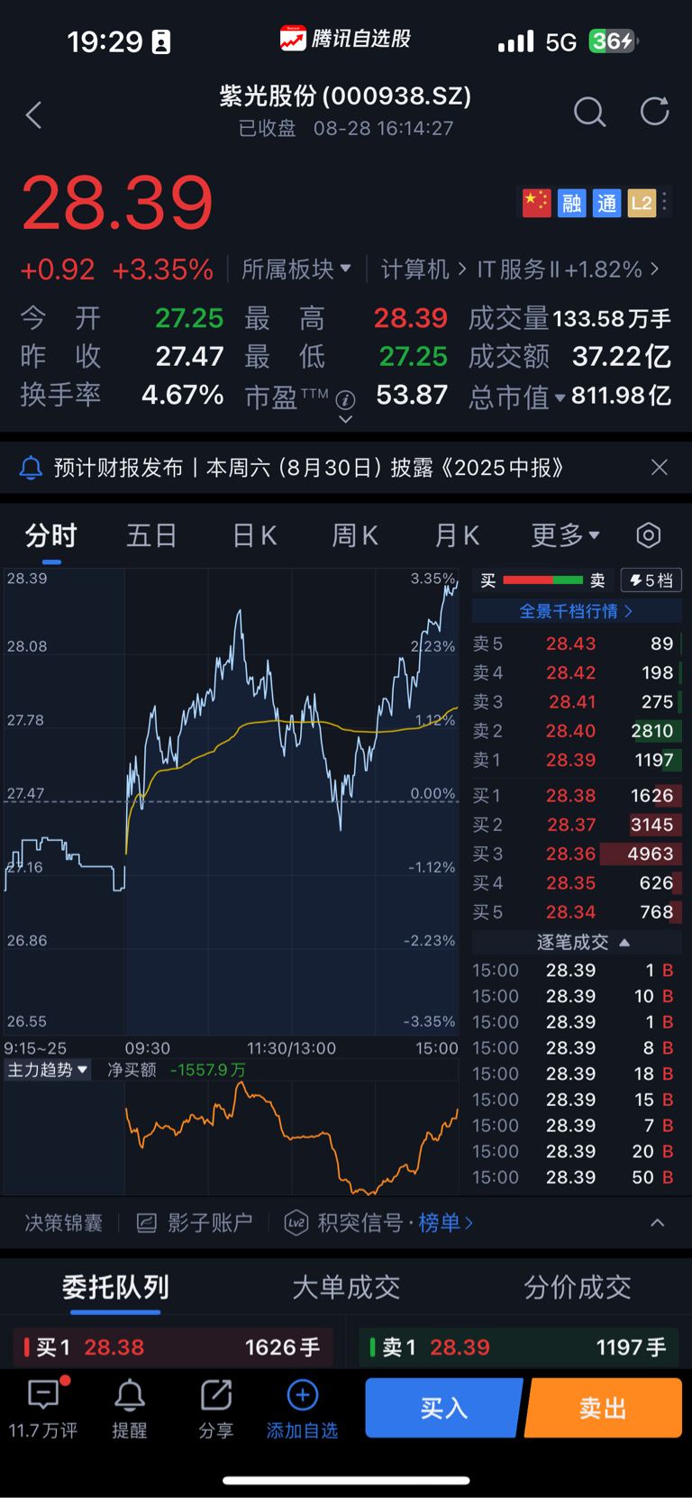Open the IT服务II +1.82% sector link
This screenshot has height=1498, width=692.
coord(568,269)
